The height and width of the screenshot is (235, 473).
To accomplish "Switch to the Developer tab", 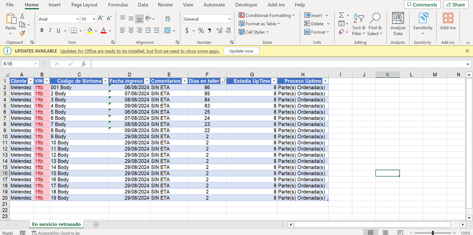I will tap(247, 5).
